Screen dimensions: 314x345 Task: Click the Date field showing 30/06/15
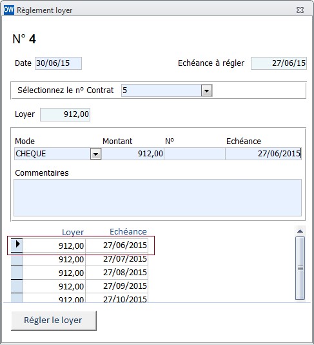click(x=59, y=63)
